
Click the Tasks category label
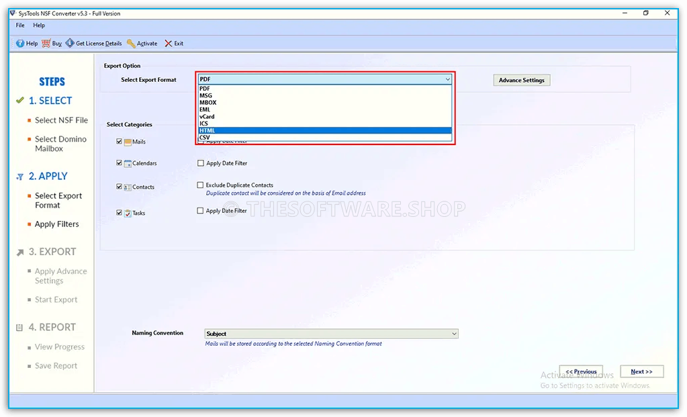click(139, 214)
